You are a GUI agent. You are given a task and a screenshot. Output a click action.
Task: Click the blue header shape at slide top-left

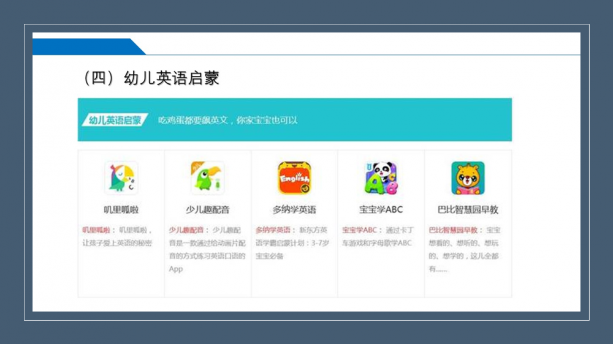pyautogui.click(x=86, y=47)
